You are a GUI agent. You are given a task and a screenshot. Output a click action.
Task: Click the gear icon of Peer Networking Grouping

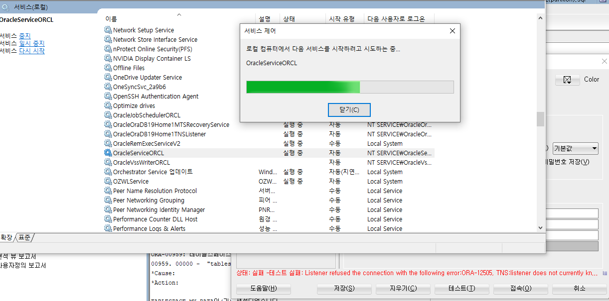point(108,201)
